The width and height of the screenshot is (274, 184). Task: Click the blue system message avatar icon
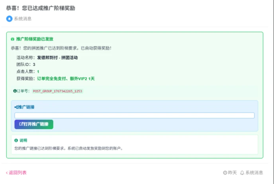(9, 19)
